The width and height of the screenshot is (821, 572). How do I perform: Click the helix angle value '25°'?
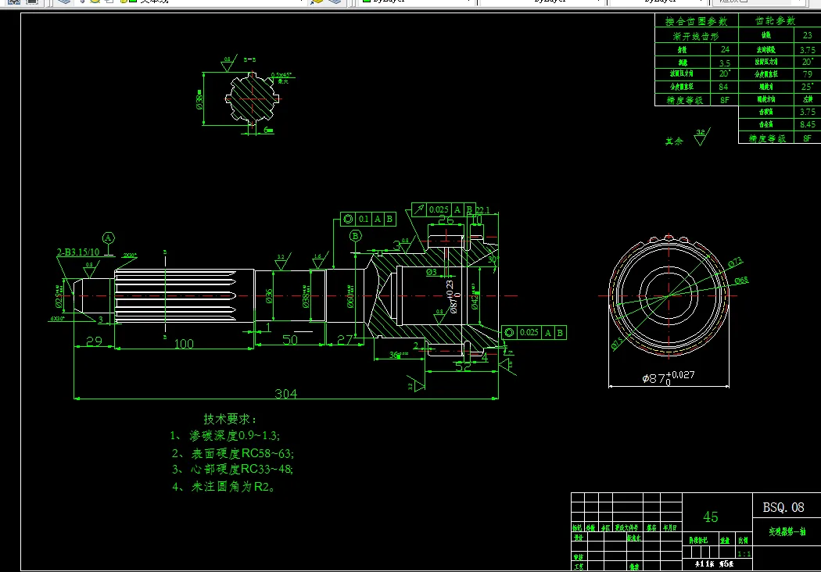coord(808,87)
